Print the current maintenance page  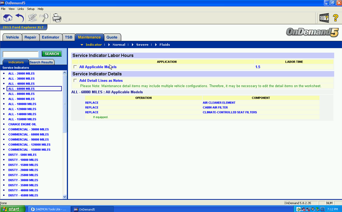coord(57,18)
